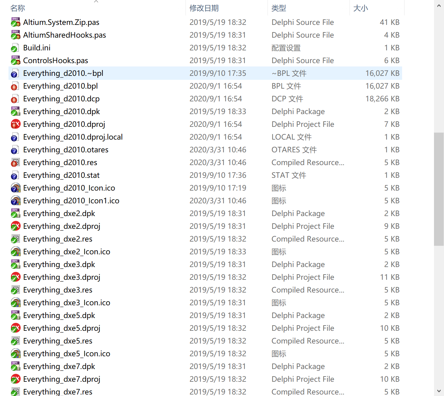Viewport: 444px width, 396px height.
Task: Click the 11 KB size of Everything_dxe3.dproj
Action: [390, 277]
